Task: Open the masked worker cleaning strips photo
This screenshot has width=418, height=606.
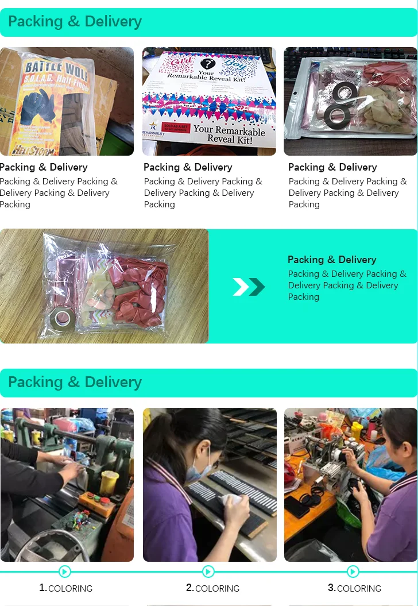Action: tap(210, 485)
